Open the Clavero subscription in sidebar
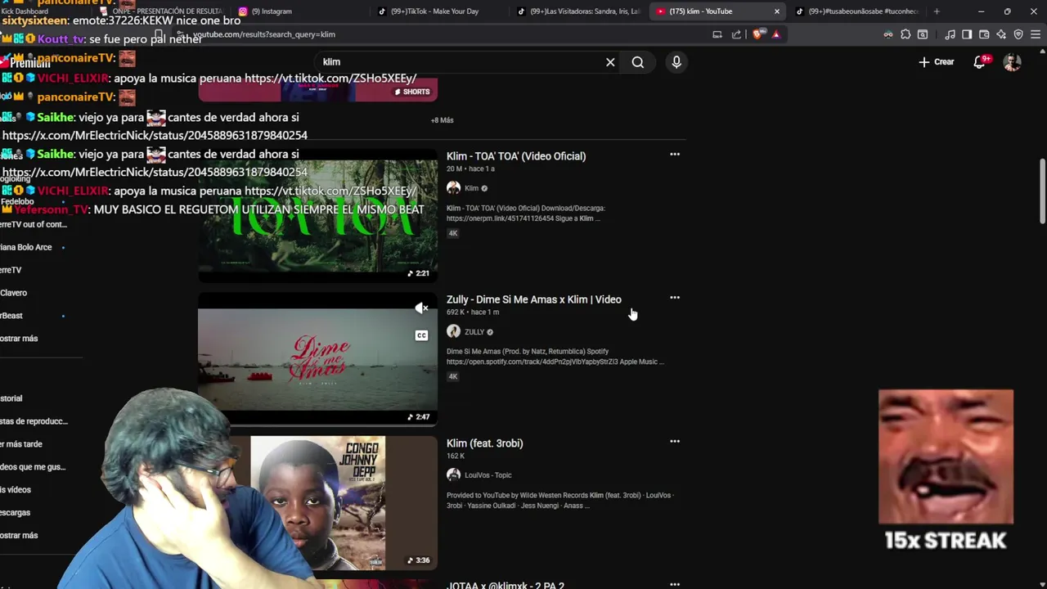Viewport: 1047px width, 589px height. (14, 293)
